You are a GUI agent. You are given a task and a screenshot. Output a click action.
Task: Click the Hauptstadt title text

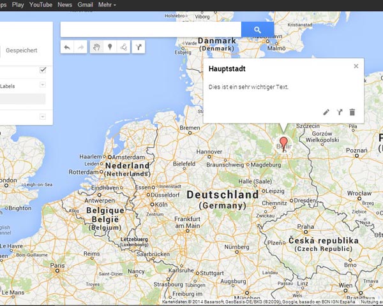(x=227, y=69)
